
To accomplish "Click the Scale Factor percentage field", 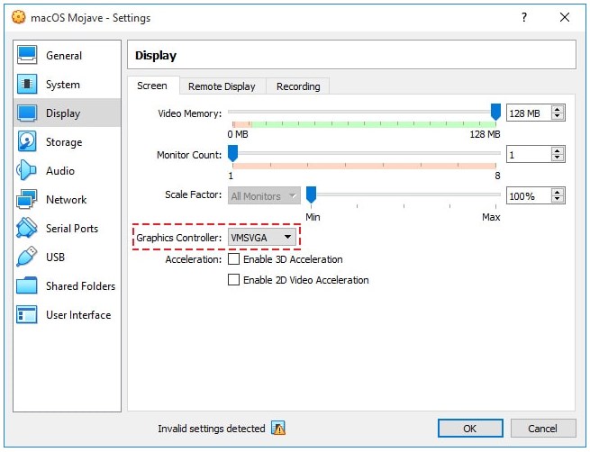I will click(x=528, y=196).
